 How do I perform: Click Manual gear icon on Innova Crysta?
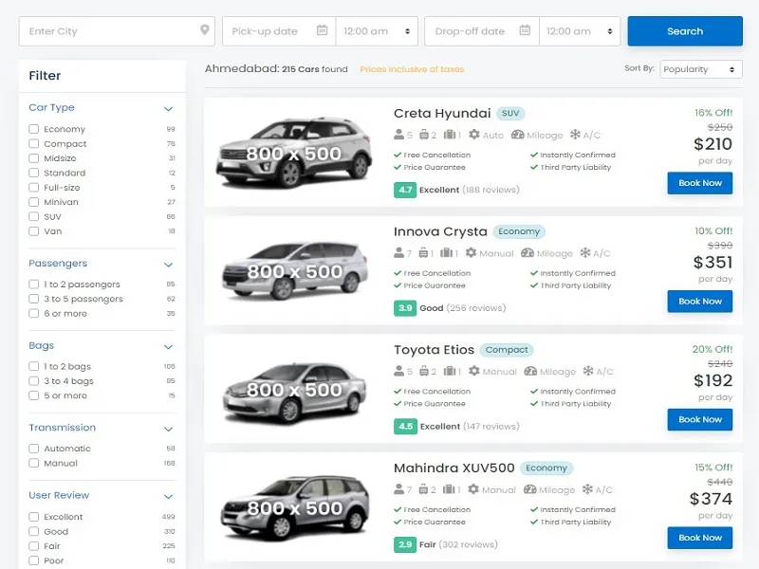pyautogui.click(x=471, y=252)
